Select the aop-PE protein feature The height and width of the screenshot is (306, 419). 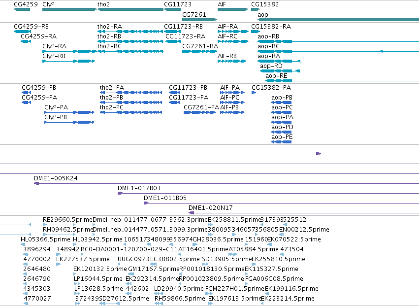point(281,142)
